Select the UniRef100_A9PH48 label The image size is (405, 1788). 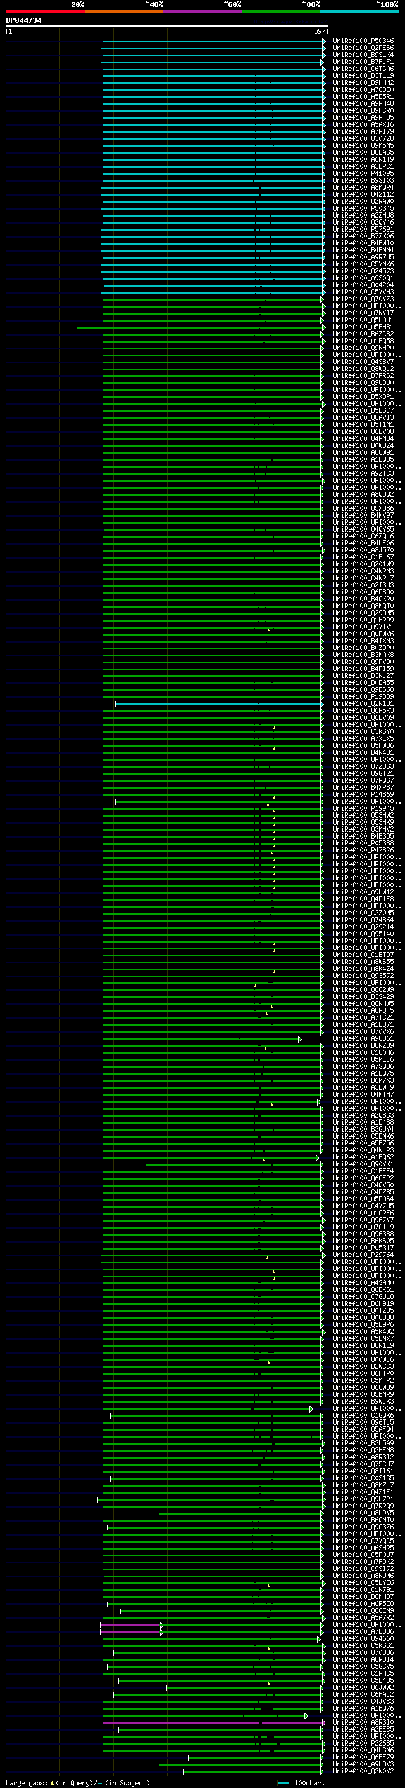coord(363,103)
